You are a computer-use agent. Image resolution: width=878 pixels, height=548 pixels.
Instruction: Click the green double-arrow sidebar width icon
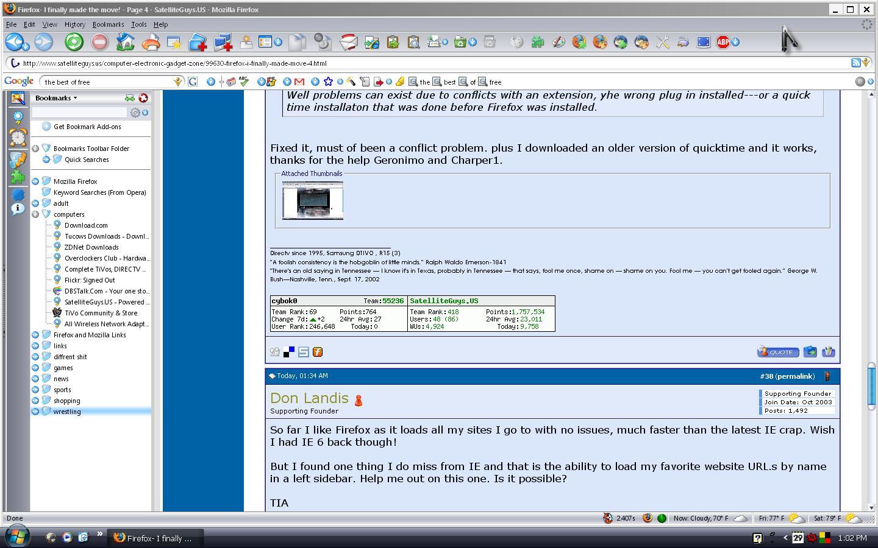(130, 97)
